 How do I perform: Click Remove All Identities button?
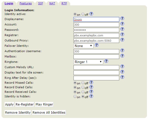pos(49,112)
